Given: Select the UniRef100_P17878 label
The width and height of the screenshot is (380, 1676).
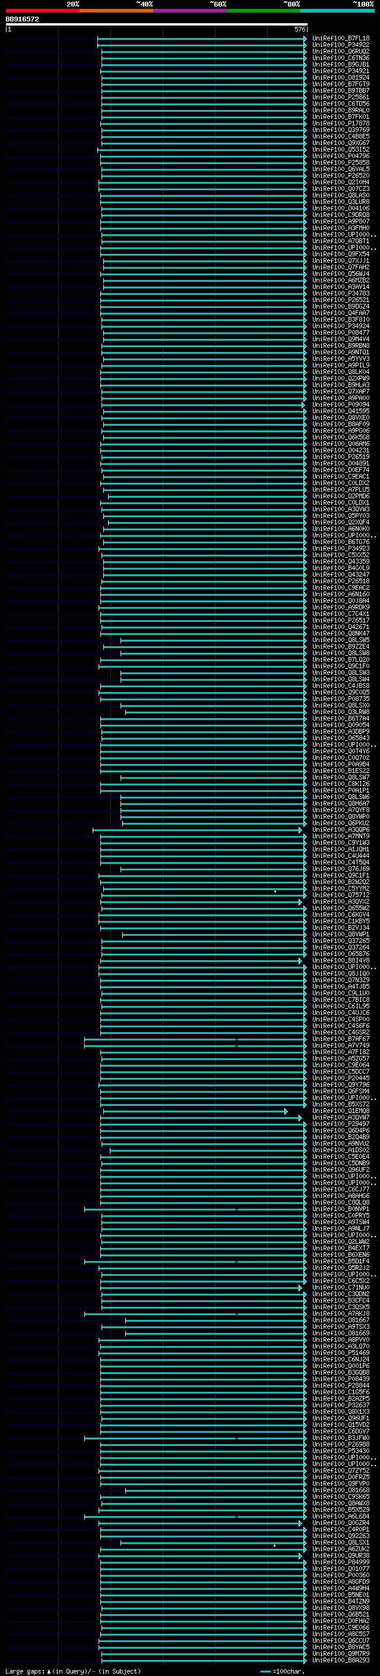Looking at the screenshot, I should tap(340, 123).
